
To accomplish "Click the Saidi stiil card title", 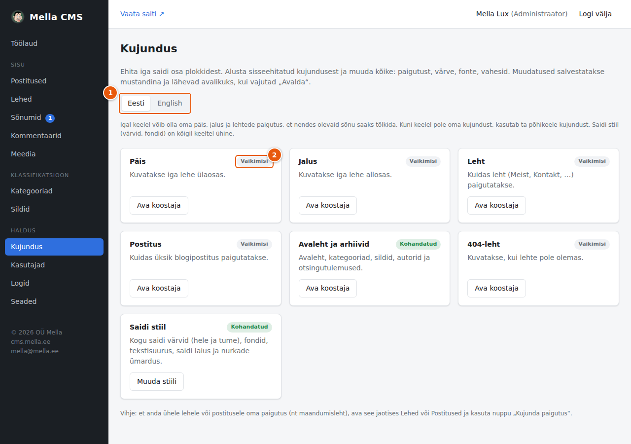I will pos(148,327).
